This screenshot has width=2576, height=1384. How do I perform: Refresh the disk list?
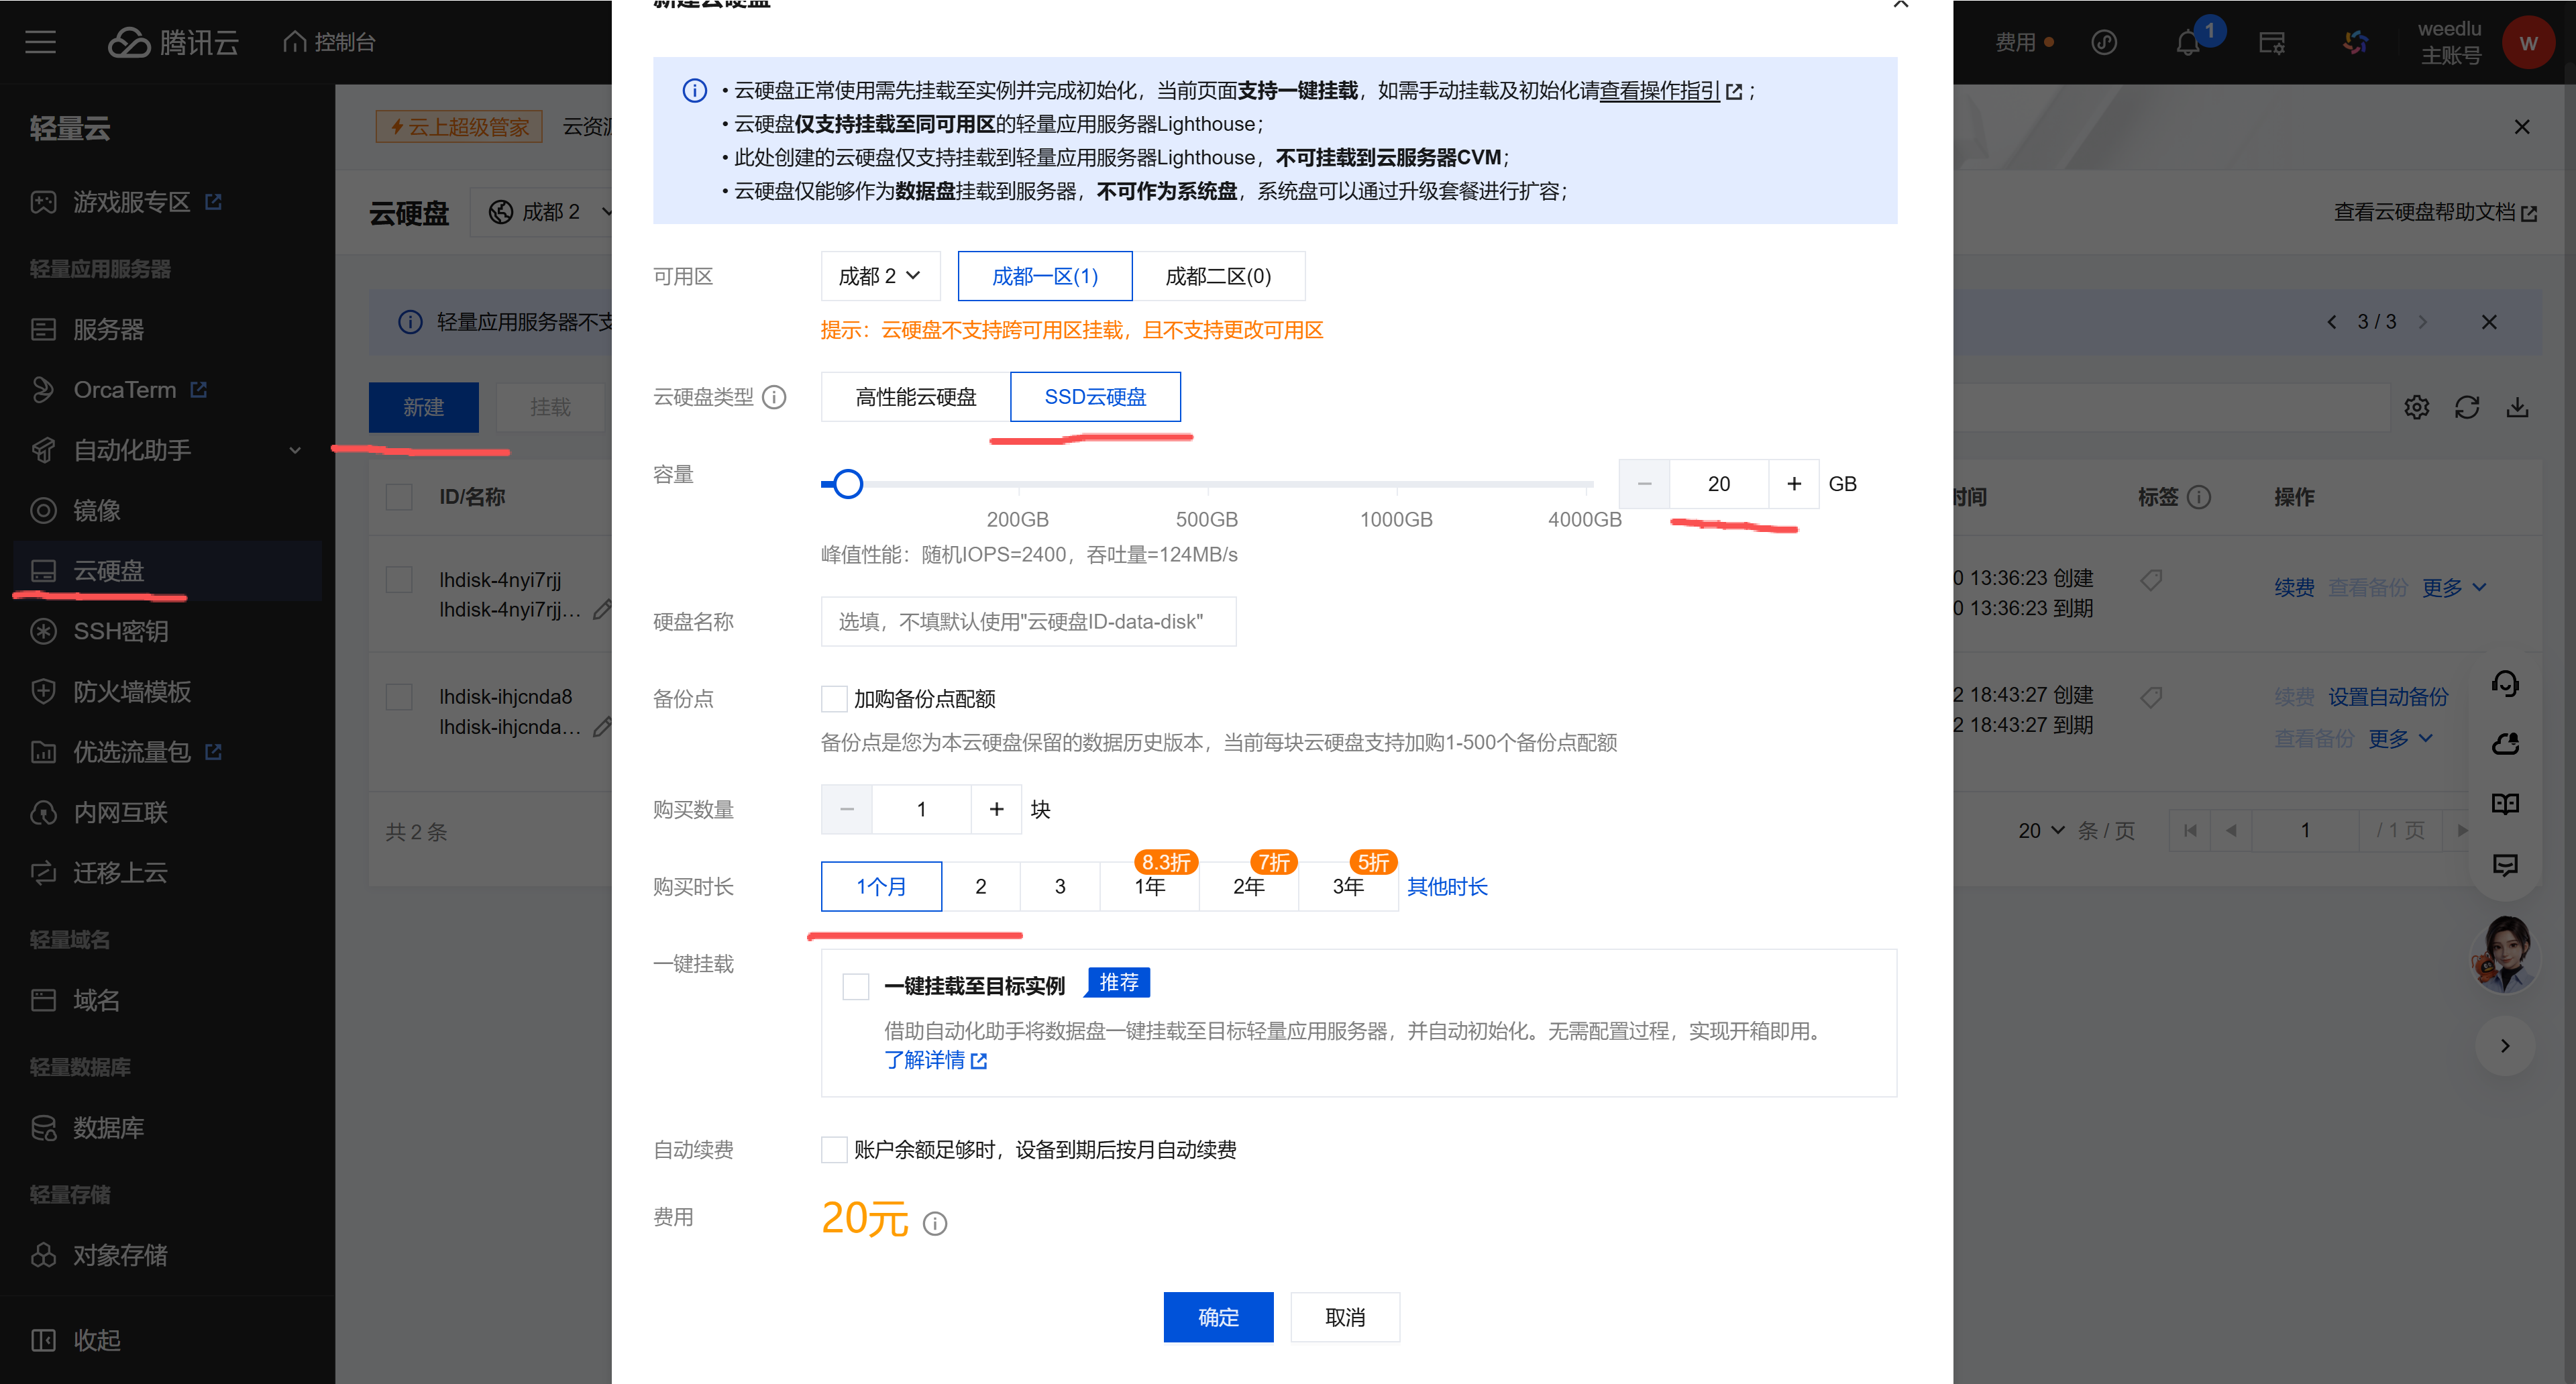tap(2467, 407)
